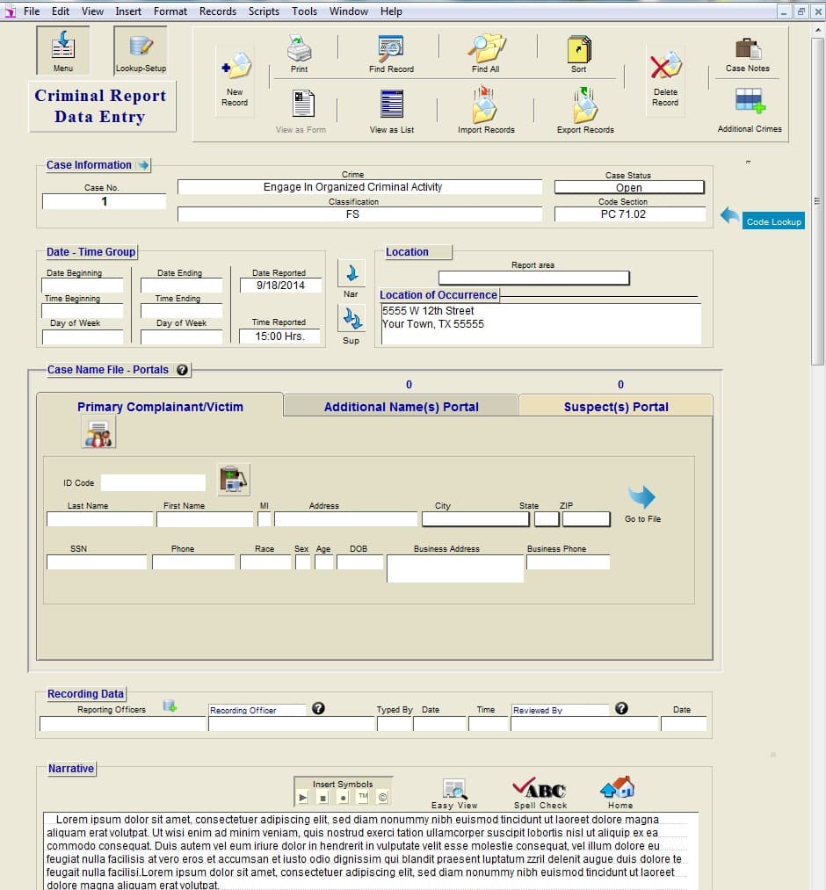
Task: Open Additional Crimes
Action: (x=750, y=102)
